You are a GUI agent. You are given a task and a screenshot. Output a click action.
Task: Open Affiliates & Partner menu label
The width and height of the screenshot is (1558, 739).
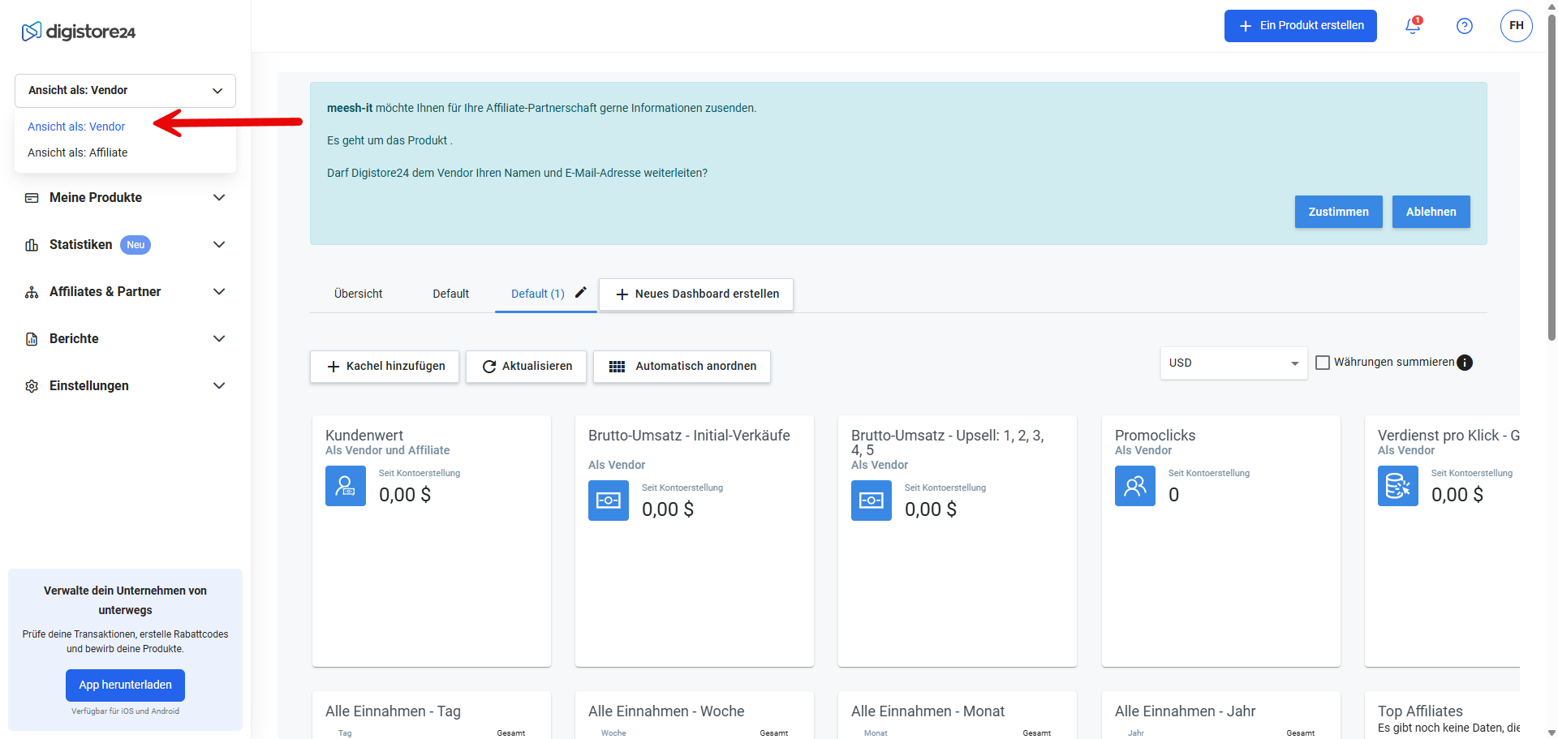[105, 292]
